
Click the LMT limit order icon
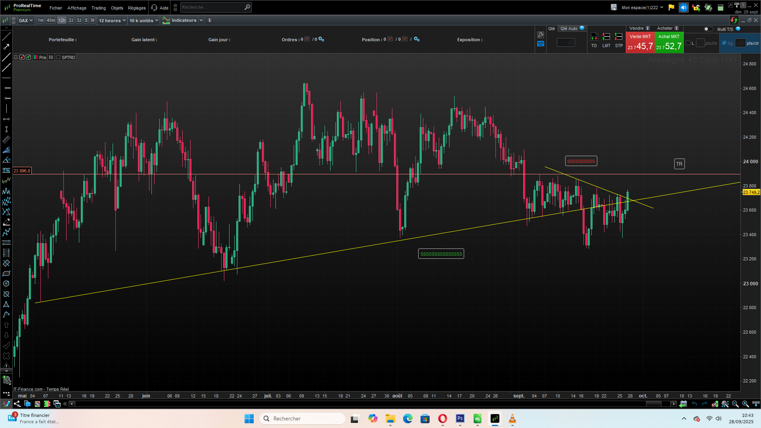click(606, 37)
